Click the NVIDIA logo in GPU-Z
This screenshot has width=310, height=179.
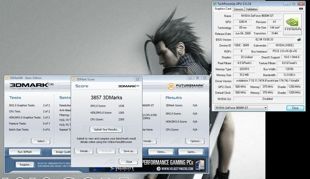tap(293, 24)
